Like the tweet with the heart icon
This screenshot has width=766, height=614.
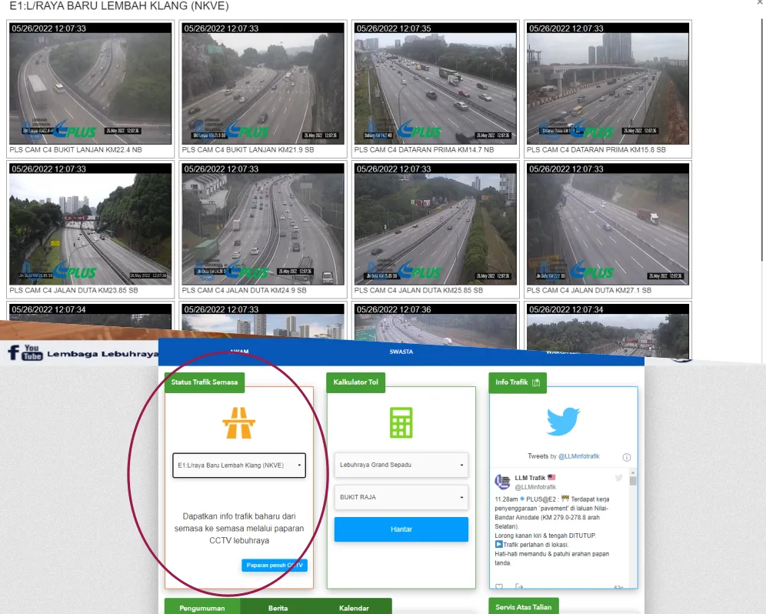click(x=499, y=586)
